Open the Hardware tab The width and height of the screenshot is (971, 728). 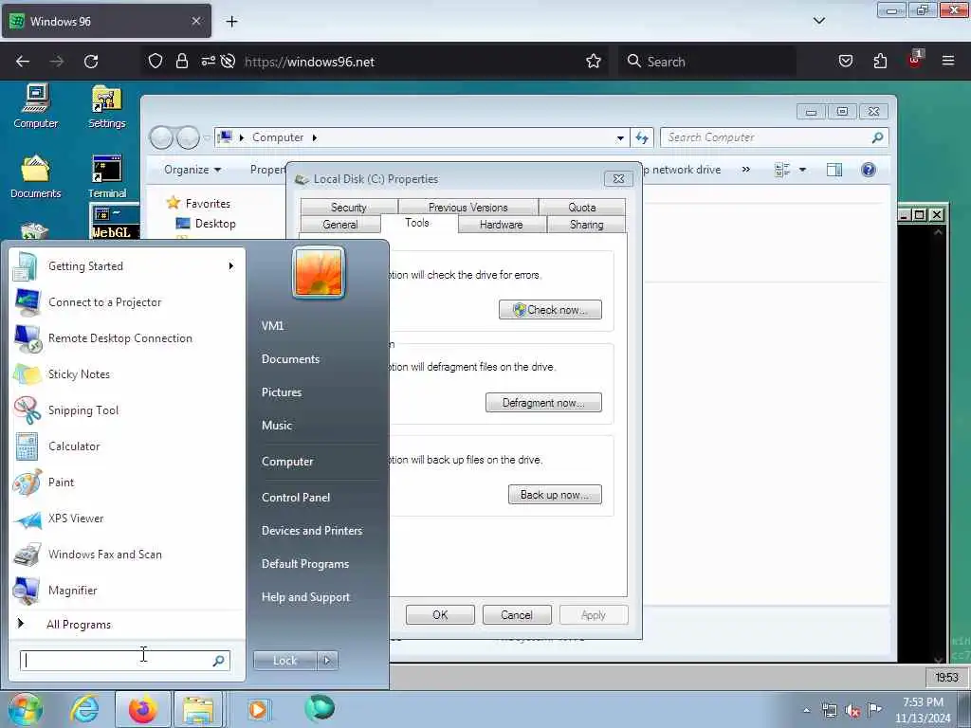click(x=501, y=225)
